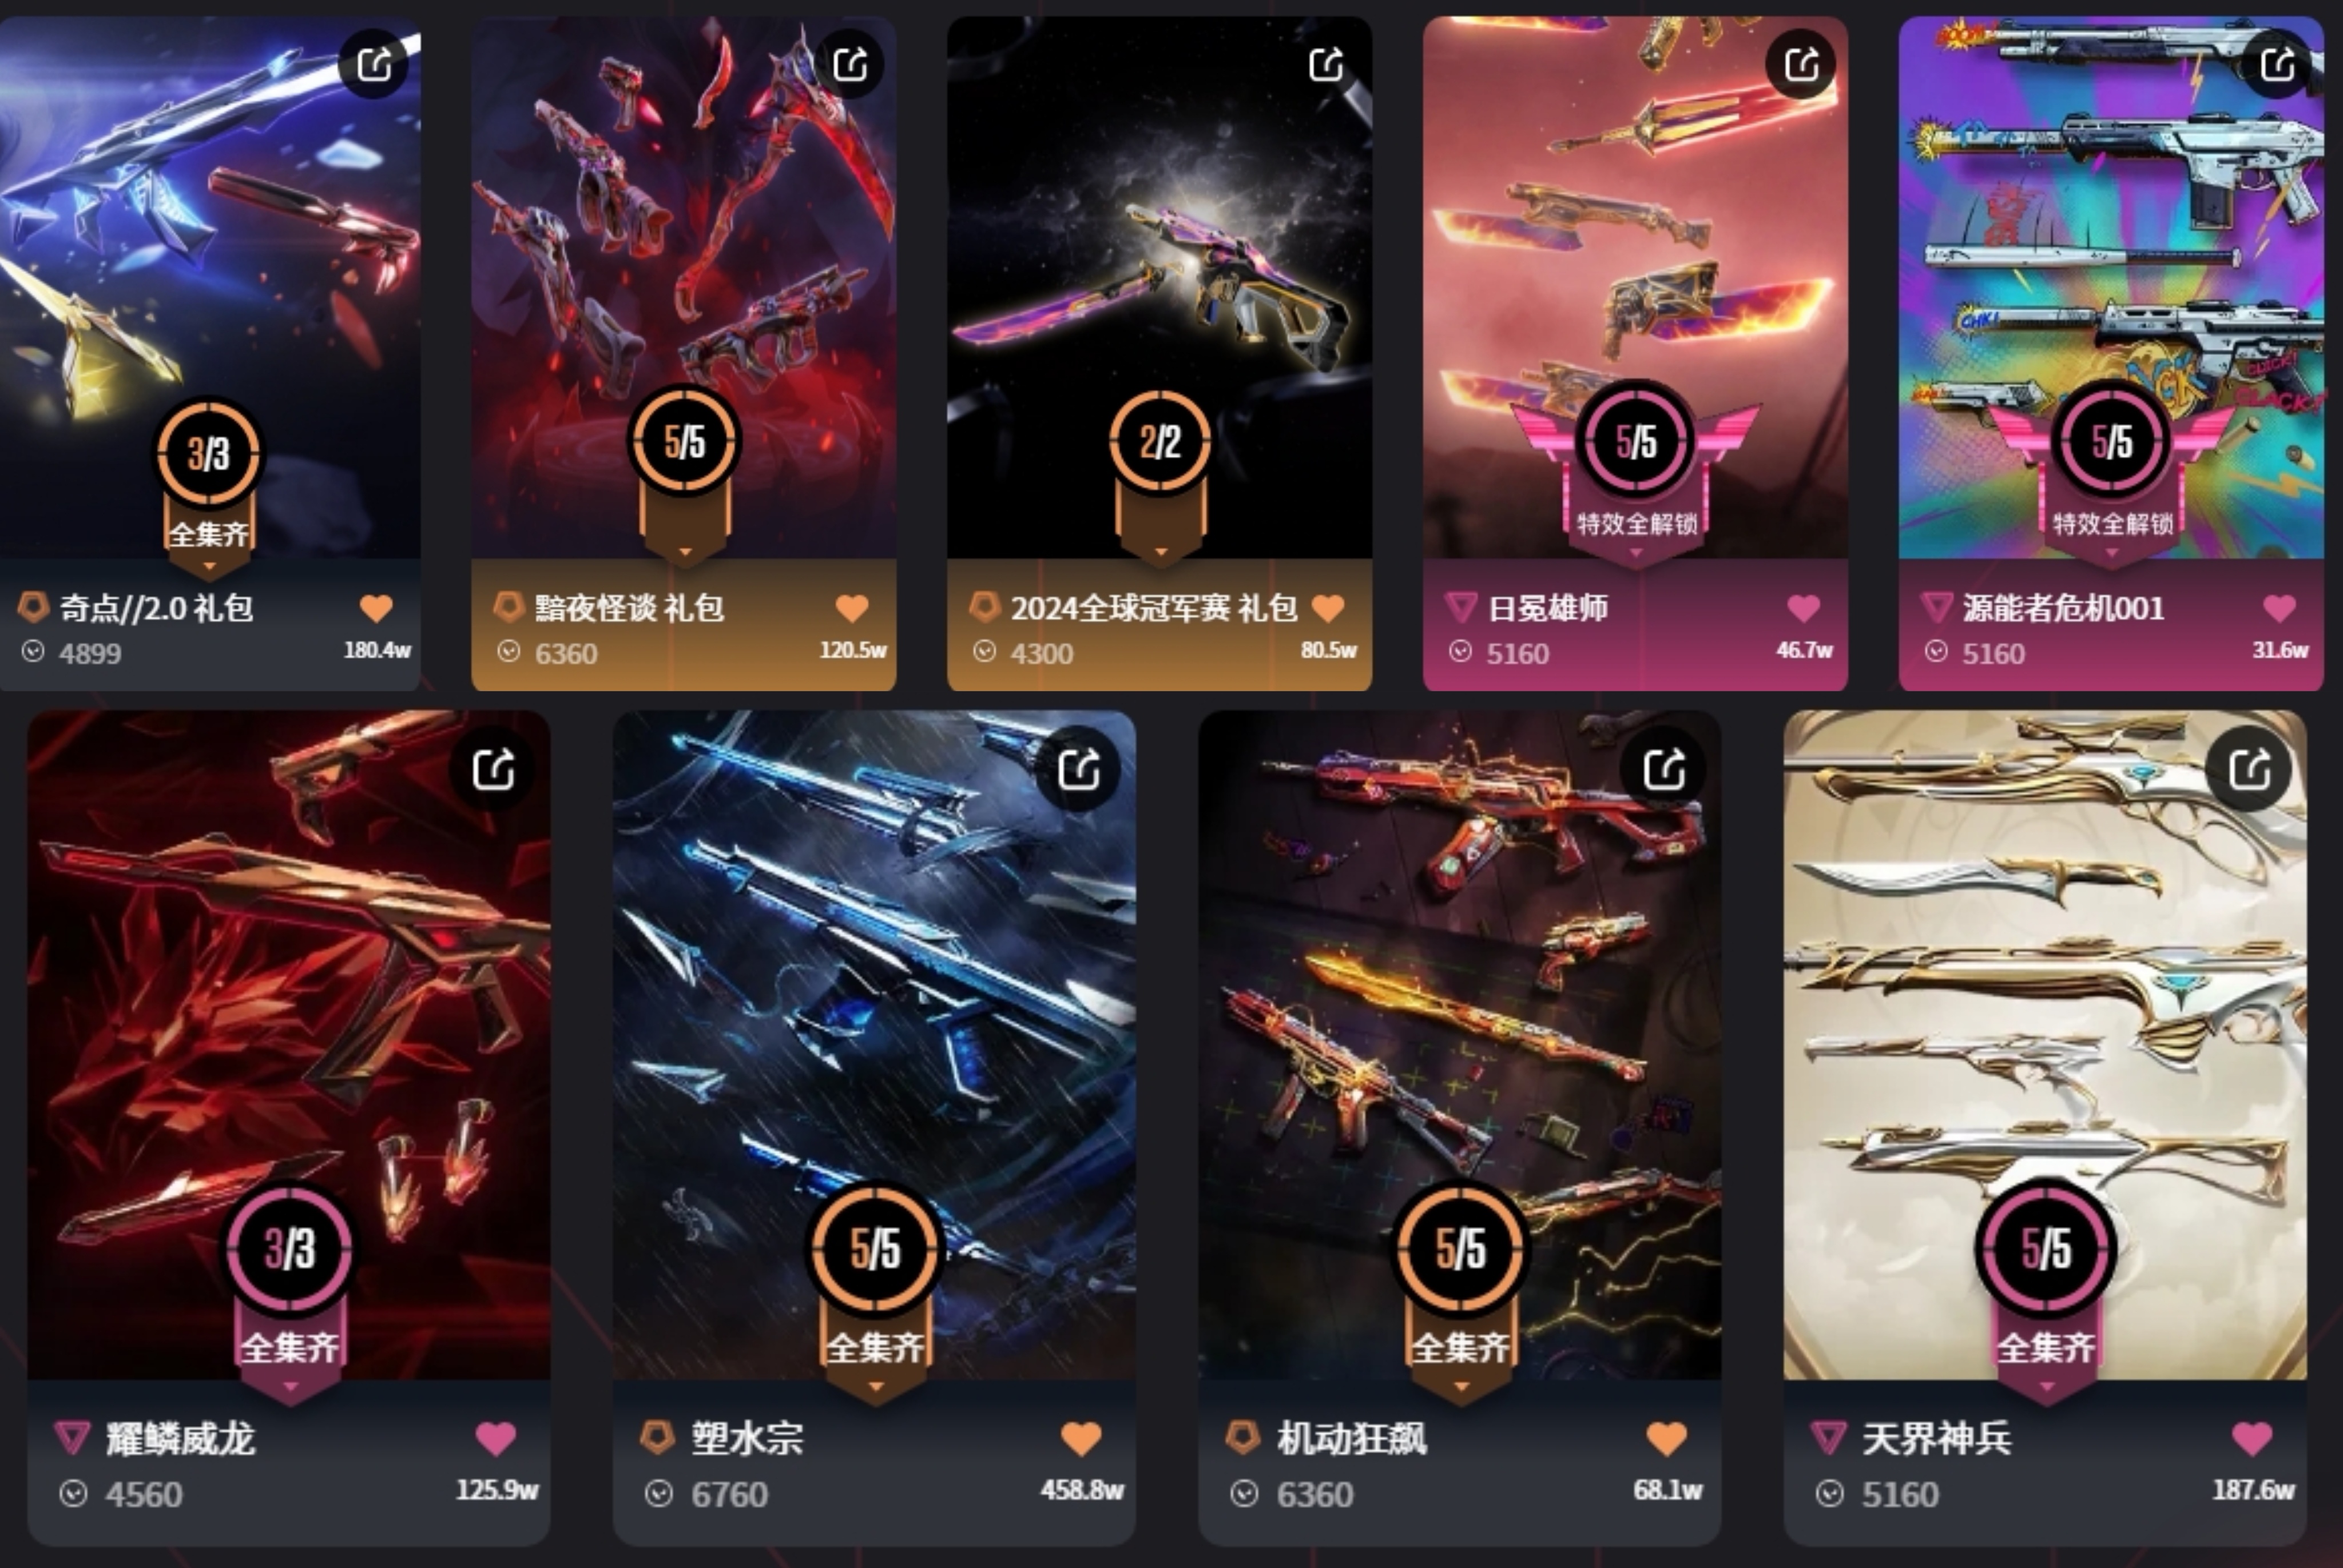Open the 耀鳞威龙 bundle title

coord(181,1438)
